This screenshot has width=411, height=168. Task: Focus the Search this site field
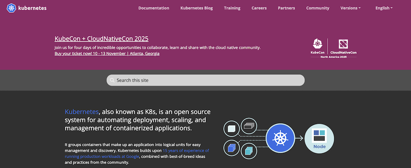click(x=205, y=80)
